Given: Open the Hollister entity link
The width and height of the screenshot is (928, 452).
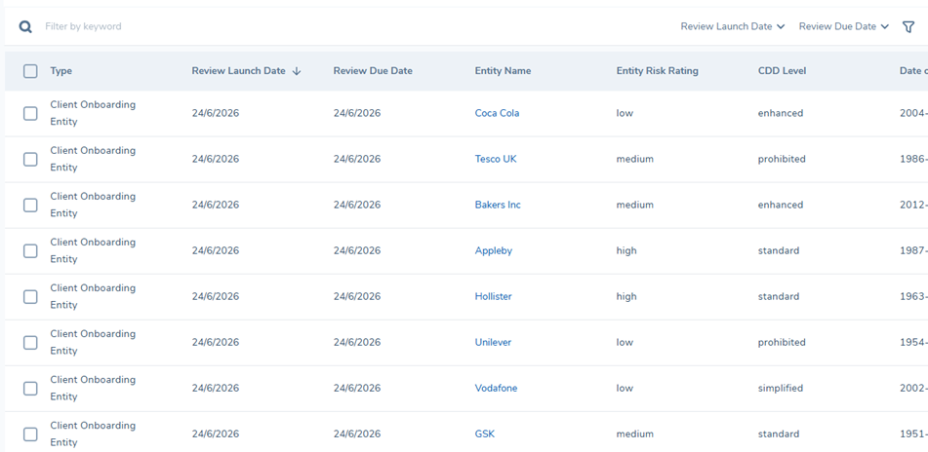Looking at the screenshot, I should pos(493,296).
